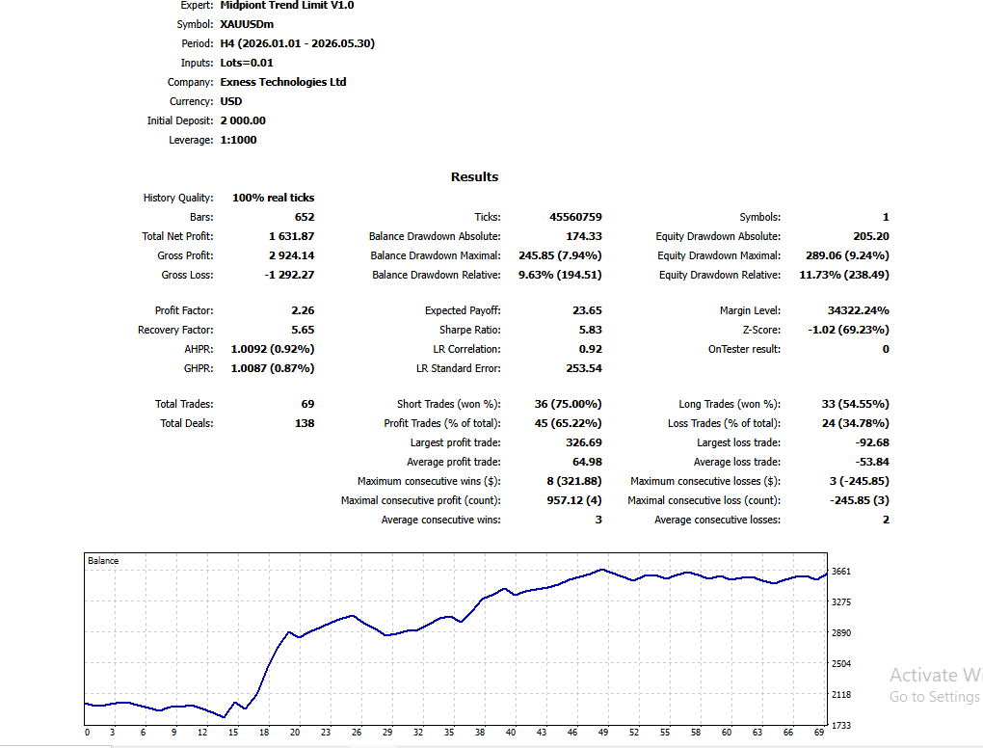The height and width of the screenshot is (748, 983).
Task: Click the 3661 balance axis label
Action: tap(840, 572)
